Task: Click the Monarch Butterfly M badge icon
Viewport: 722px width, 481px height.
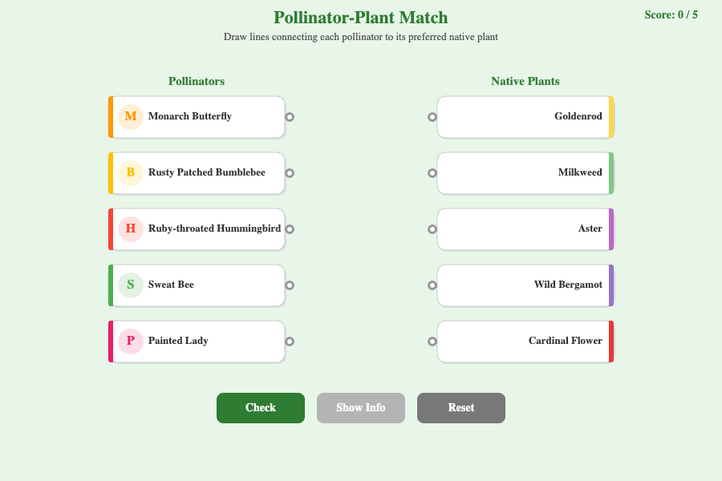Action: click(131, 117)
